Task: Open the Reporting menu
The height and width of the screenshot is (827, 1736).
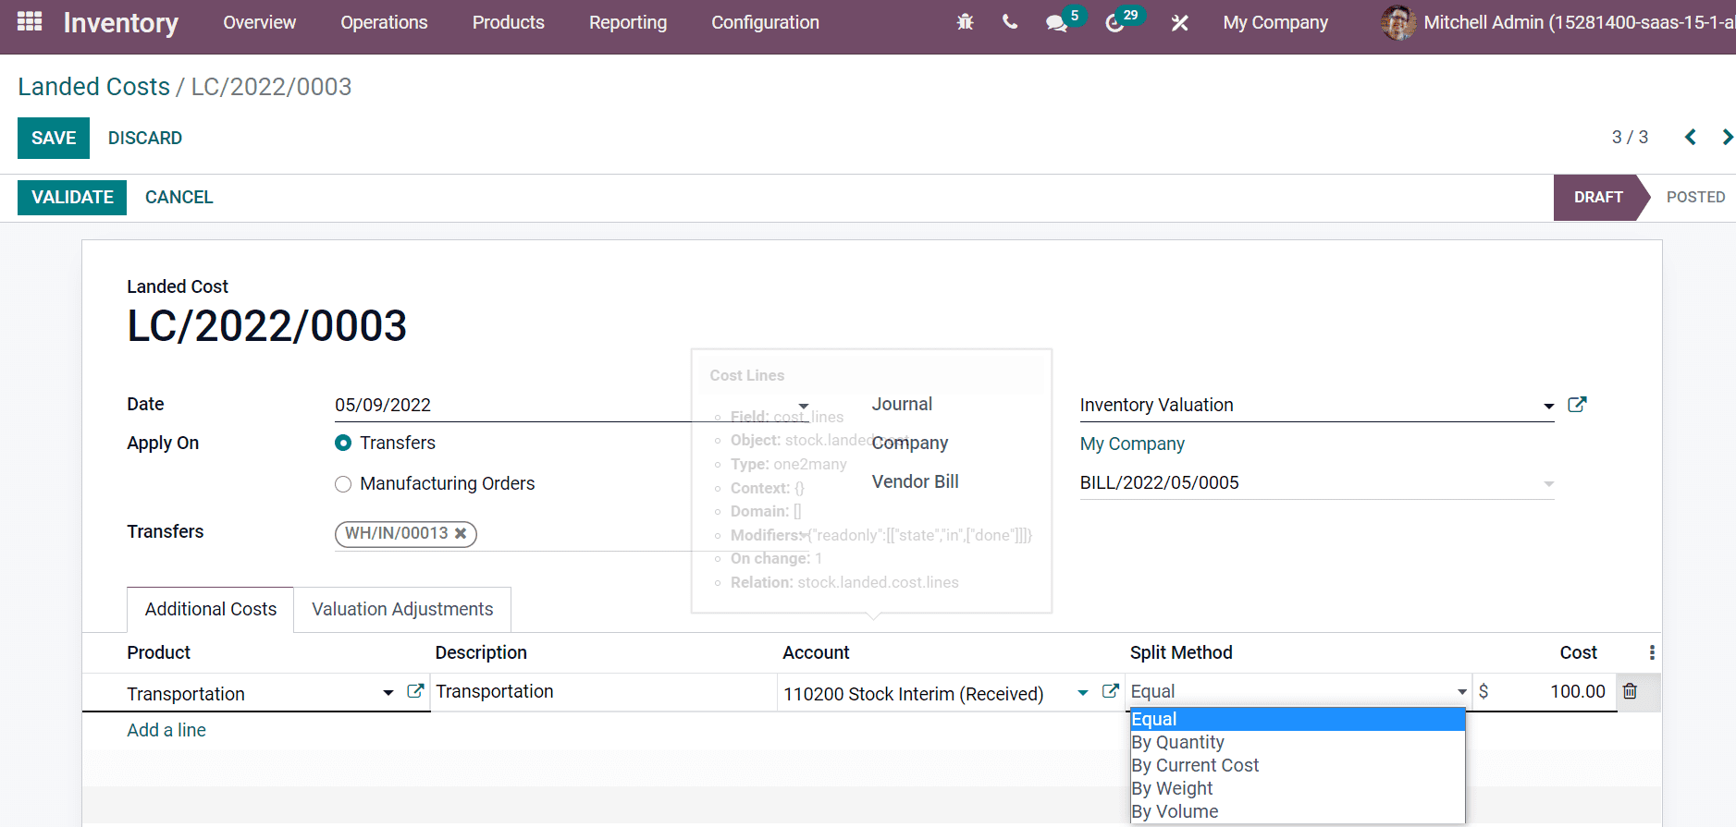Action: [628, 22]
